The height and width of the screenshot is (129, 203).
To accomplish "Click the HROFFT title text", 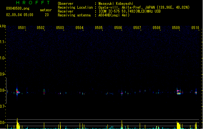I will point(33,3).
